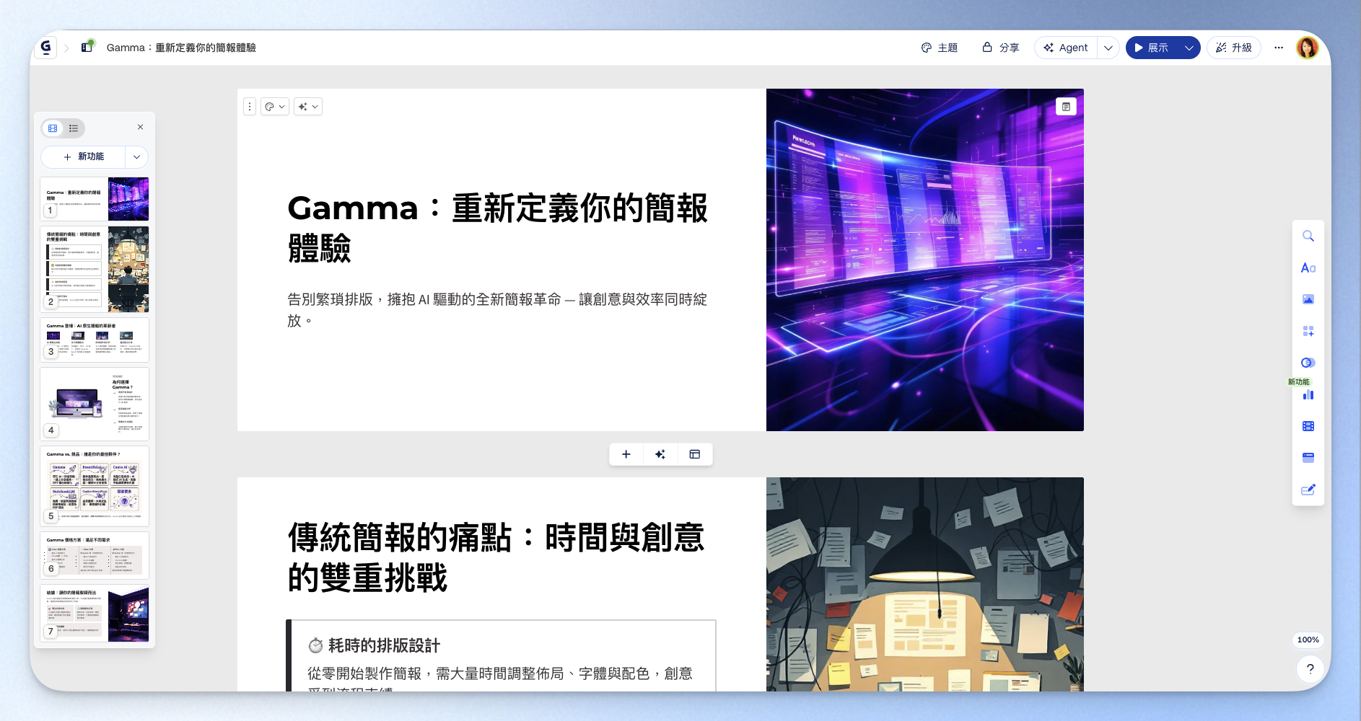The image size is (1361, 721).
Task: Open the image insert panel in sidebar
Action: point(1308,299)
